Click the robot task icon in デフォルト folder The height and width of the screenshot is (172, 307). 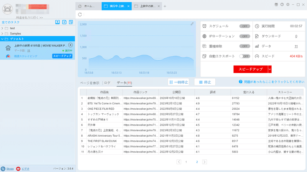pos(8,48)
